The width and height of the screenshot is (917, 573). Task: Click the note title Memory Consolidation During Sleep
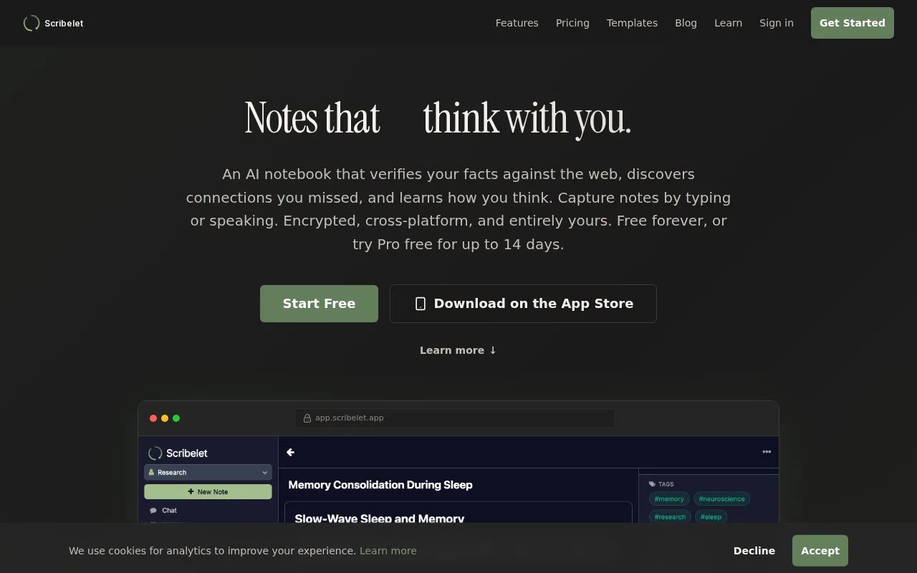point(380,485)
